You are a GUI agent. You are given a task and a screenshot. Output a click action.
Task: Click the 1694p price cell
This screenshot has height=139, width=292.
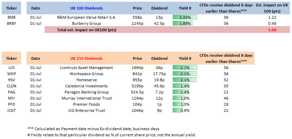(x=137, y=68)
